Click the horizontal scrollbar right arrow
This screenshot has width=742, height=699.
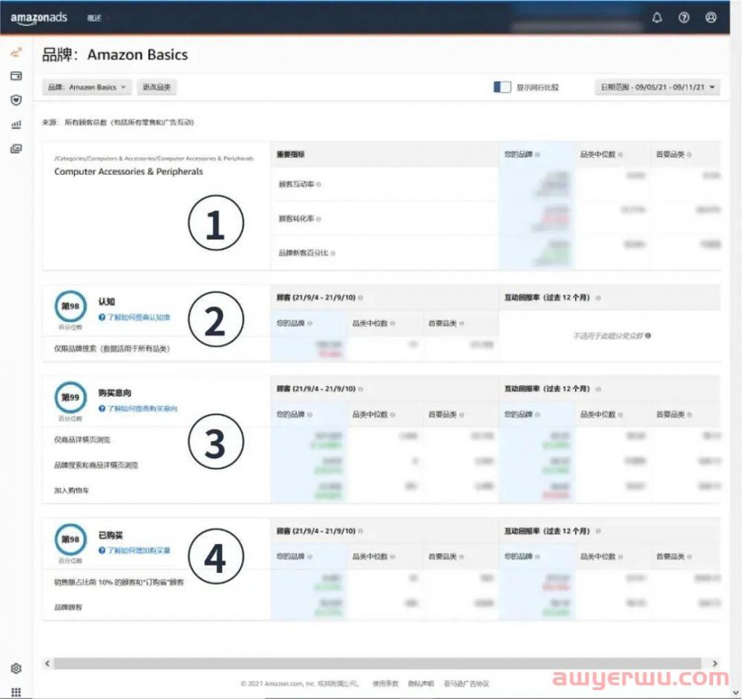click(715, 663)
